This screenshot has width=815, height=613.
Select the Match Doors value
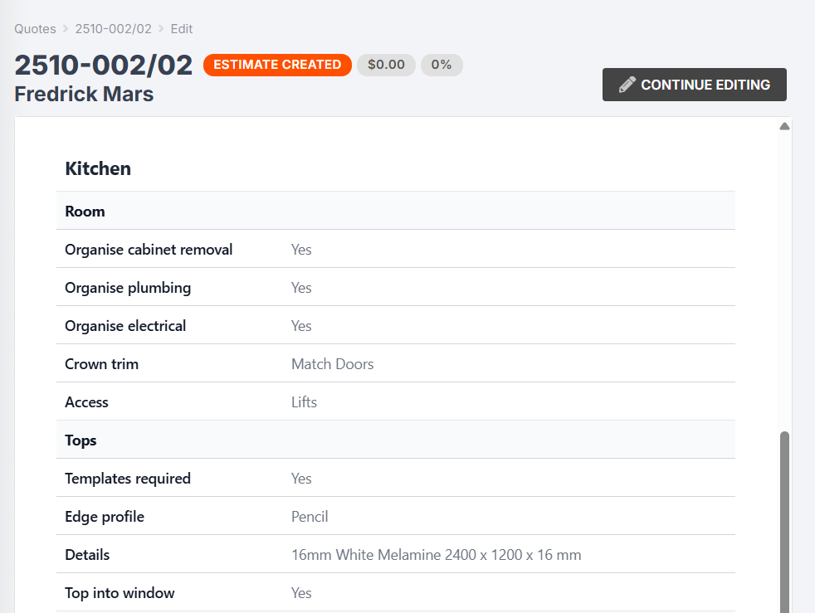(x=332, y=364)
